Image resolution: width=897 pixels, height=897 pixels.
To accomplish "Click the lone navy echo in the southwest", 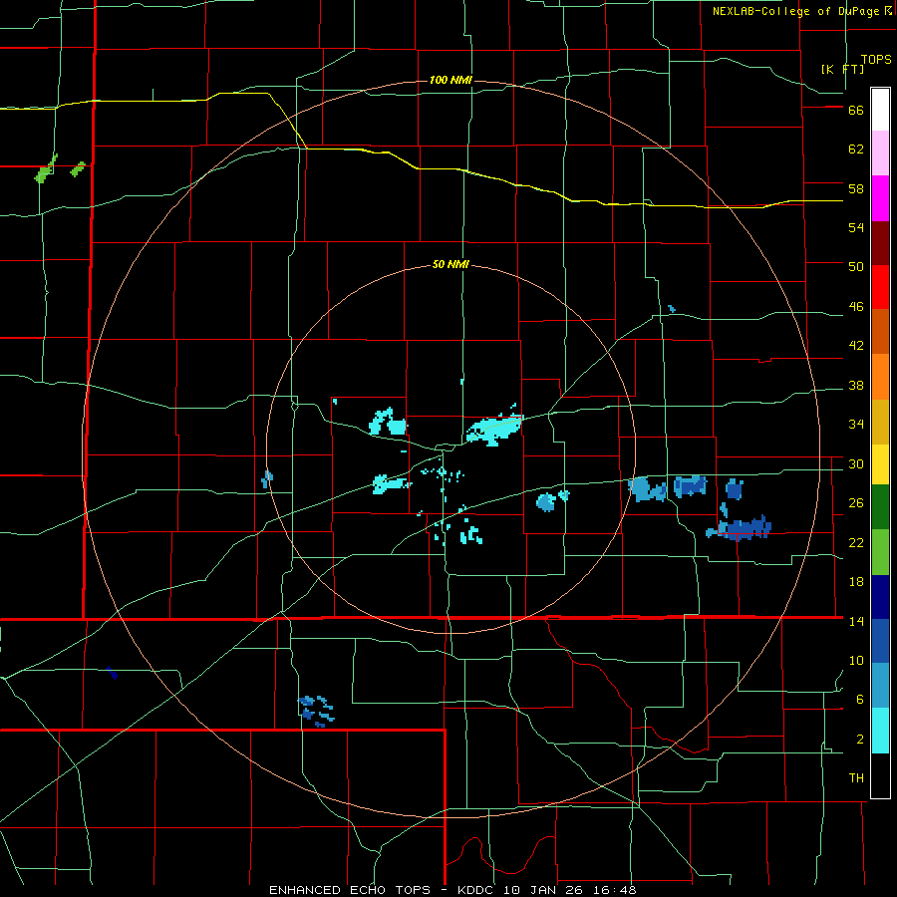I will coord(112,673).
